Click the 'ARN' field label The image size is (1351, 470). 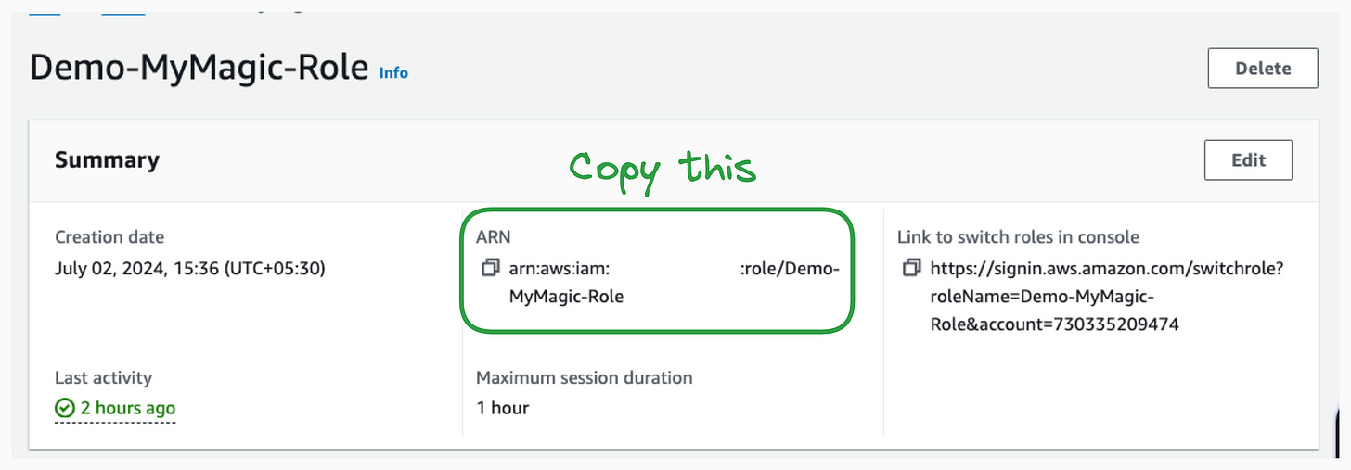click(x=493, y=237)
